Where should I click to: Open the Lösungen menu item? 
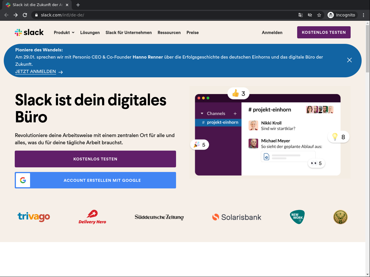click(90, 33)
